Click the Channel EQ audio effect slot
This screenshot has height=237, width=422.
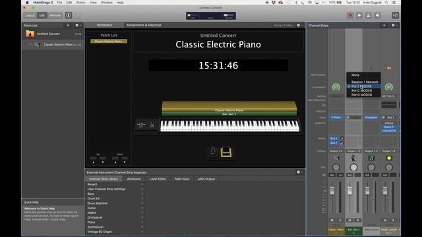pos(389,130)
